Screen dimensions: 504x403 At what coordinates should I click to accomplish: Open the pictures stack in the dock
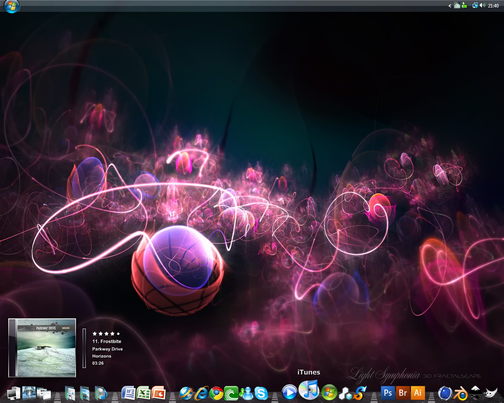pos(29,393)
